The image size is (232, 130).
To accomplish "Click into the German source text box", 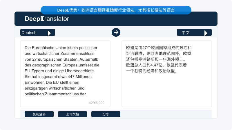I will [x=65, y=74].
